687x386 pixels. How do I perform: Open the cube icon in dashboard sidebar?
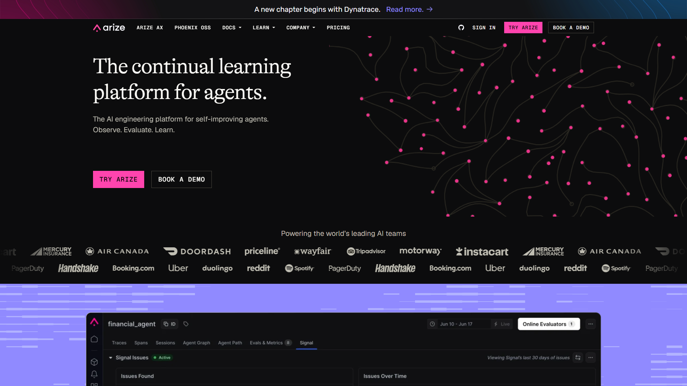[x=94, y=362]
